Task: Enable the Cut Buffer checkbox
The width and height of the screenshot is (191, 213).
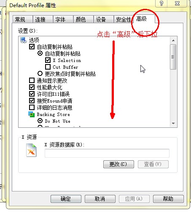Action: pyautogui.click(x=48, y=67)
